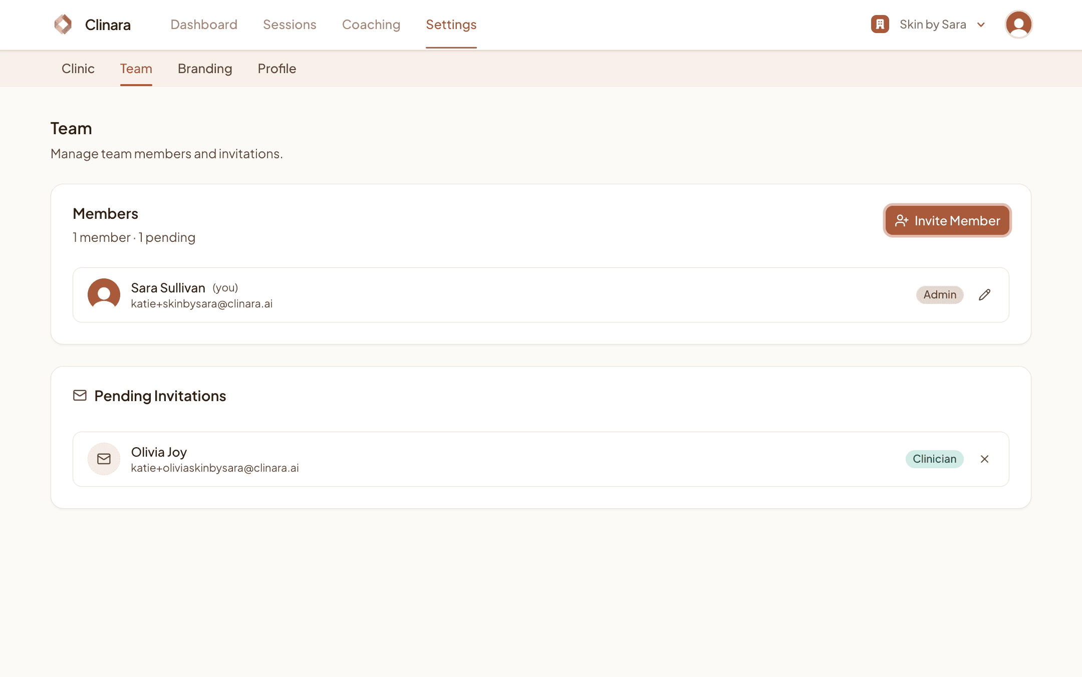
Task: Select Settings in top navigation
Action: point(451,25)
